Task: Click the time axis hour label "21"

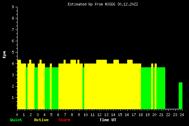Action: pyautogui.click(x=161, y=115)
